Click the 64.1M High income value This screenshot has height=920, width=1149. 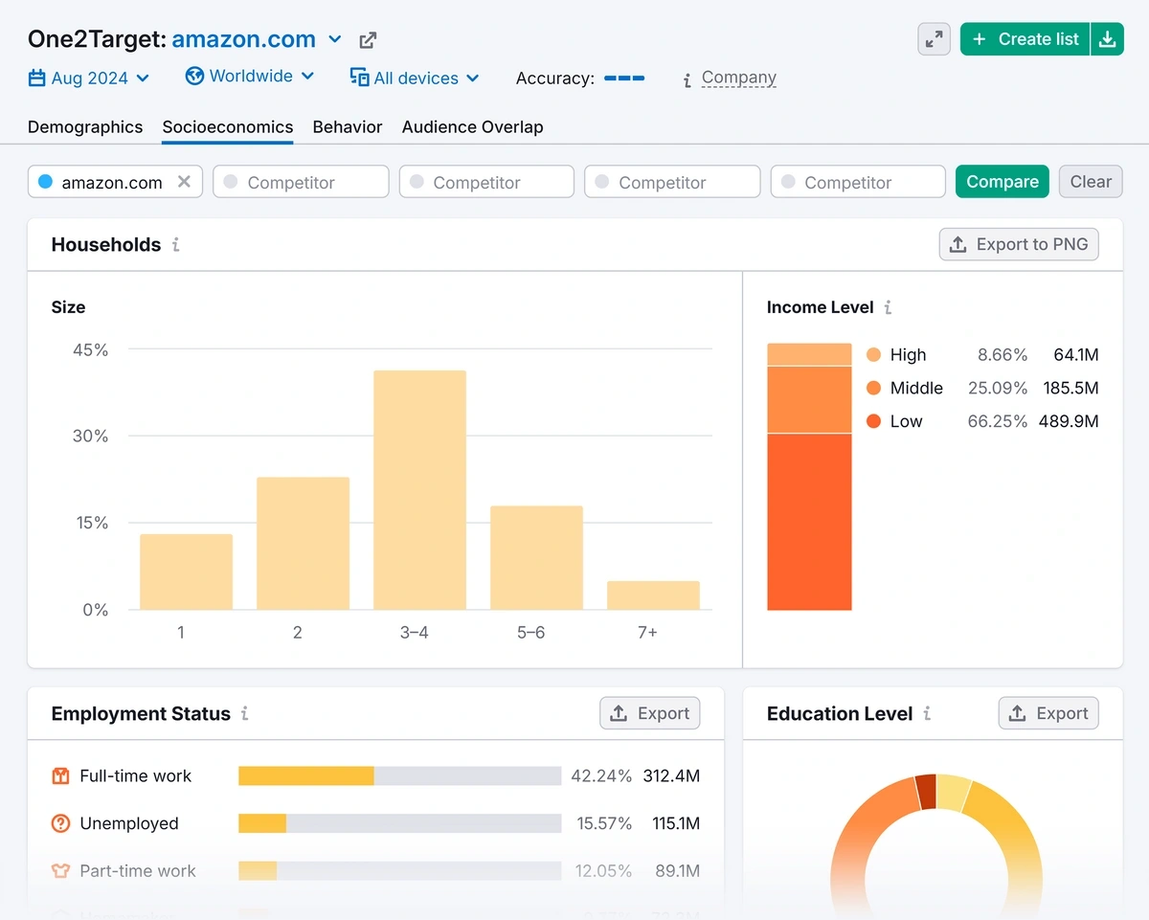pyautogui.click(x=1076, y=355)
